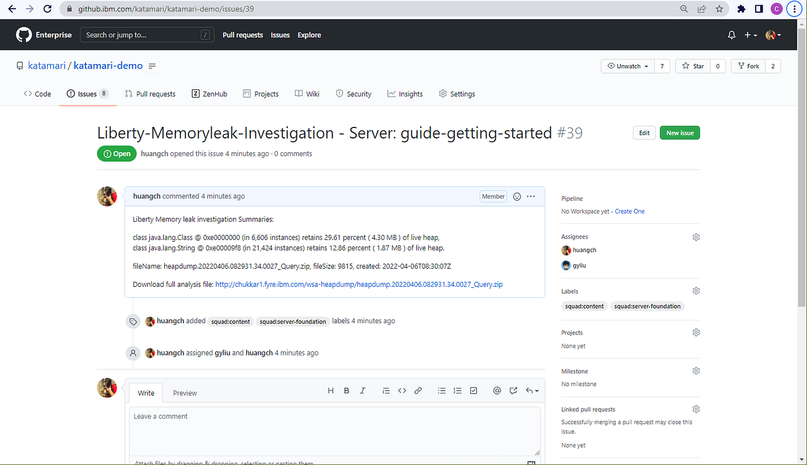The width and height of the screenshot is (807, 465).
Task: Open the browser extensions puzzle icon
Action: pos(741,9)
